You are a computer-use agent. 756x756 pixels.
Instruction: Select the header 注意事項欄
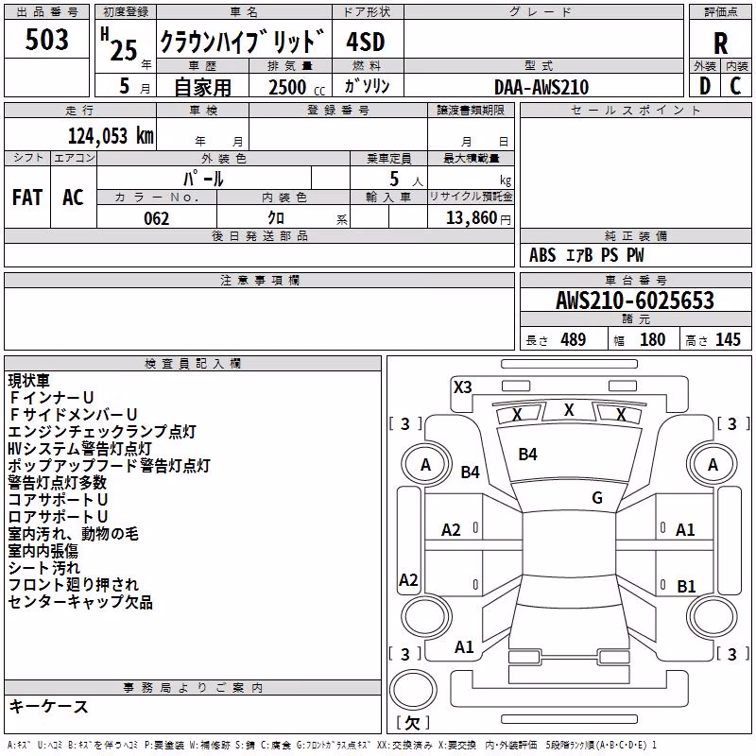[260, 280]
